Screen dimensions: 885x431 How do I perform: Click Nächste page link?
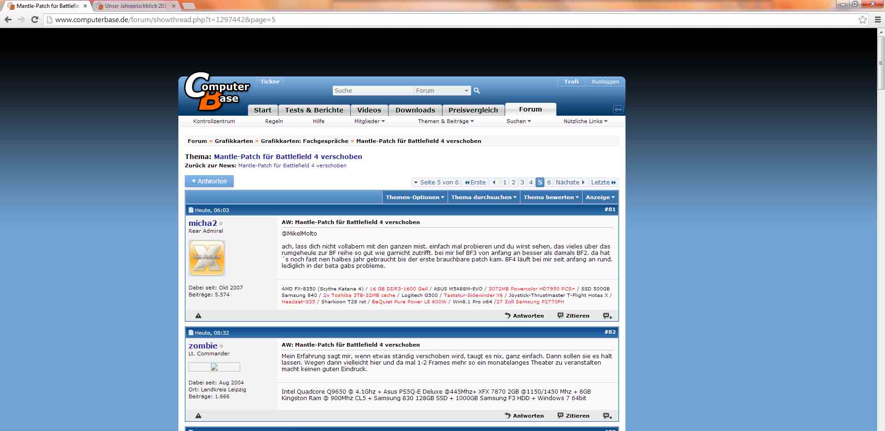tap(570, 183)
